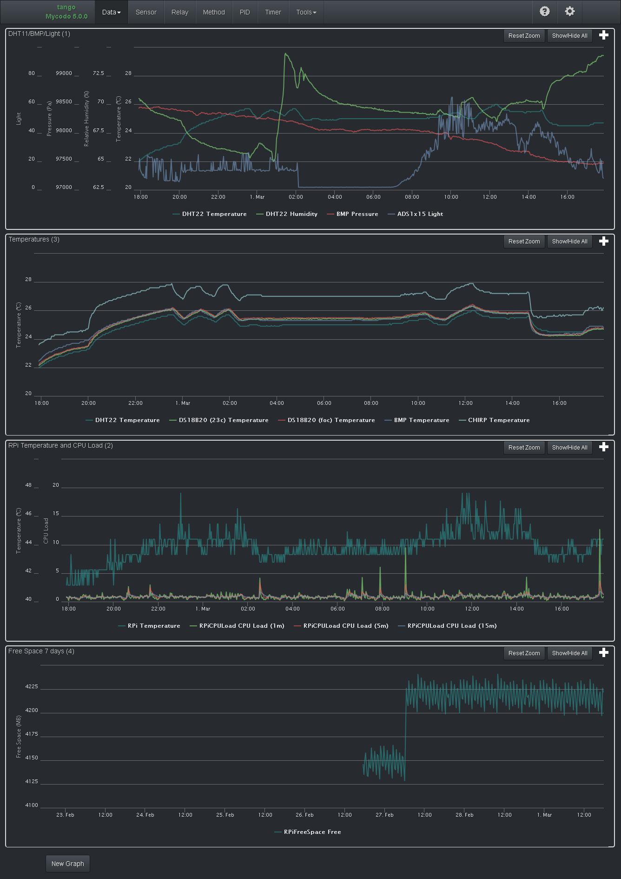Click plus icon on Temperatures graph
Screen dimensions: 621x879
pos(604,241)
